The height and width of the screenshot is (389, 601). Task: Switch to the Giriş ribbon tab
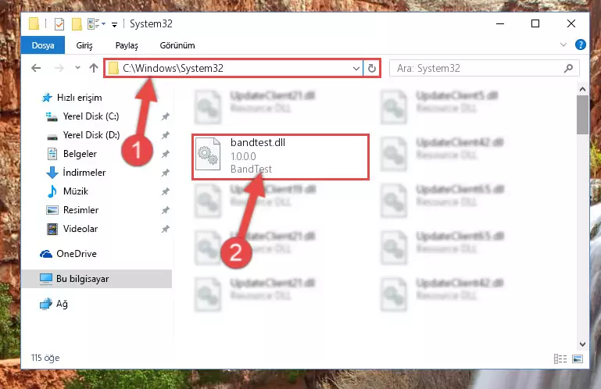pos(84,45)
